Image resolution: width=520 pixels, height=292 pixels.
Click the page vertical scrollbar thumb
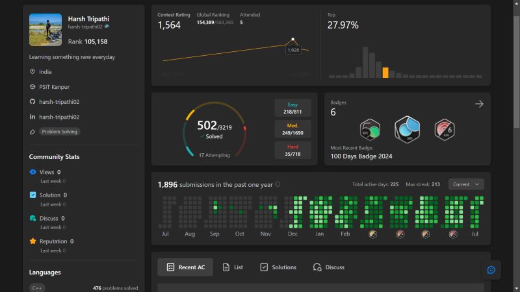tap(516, 71)
